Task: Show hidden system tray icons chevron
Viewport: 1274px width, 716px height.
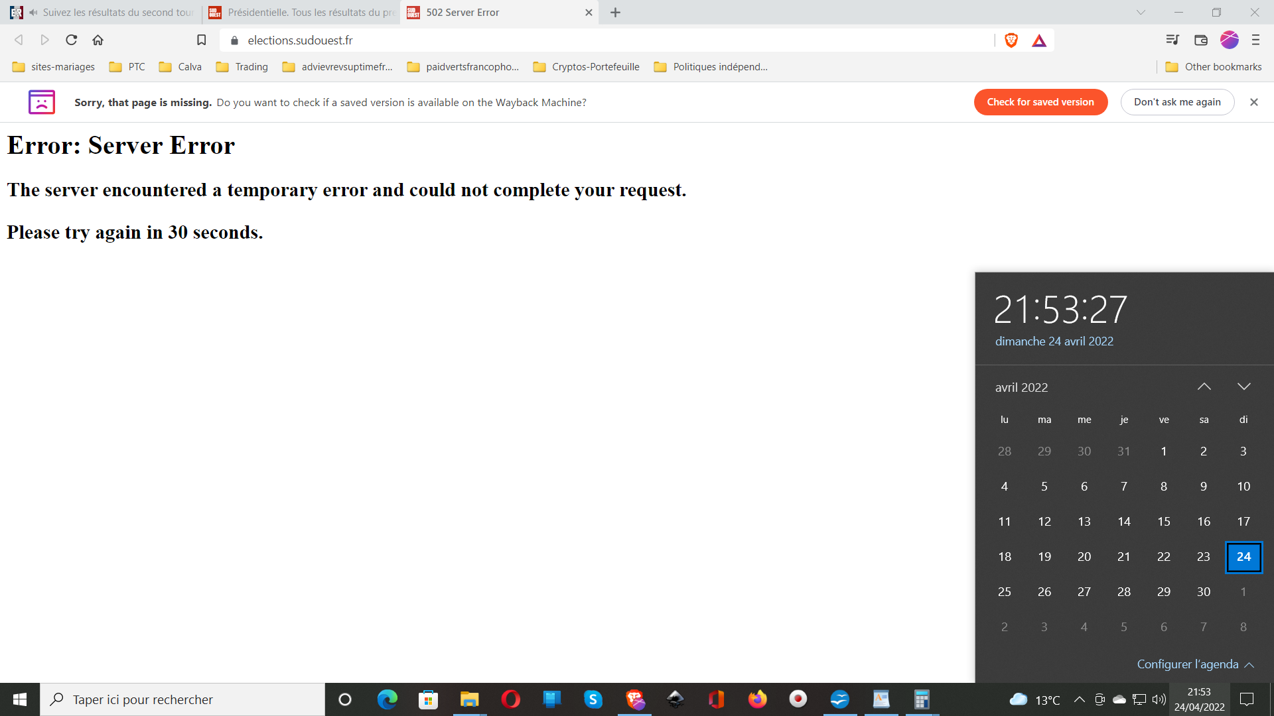Action: tap(1080, 699)
